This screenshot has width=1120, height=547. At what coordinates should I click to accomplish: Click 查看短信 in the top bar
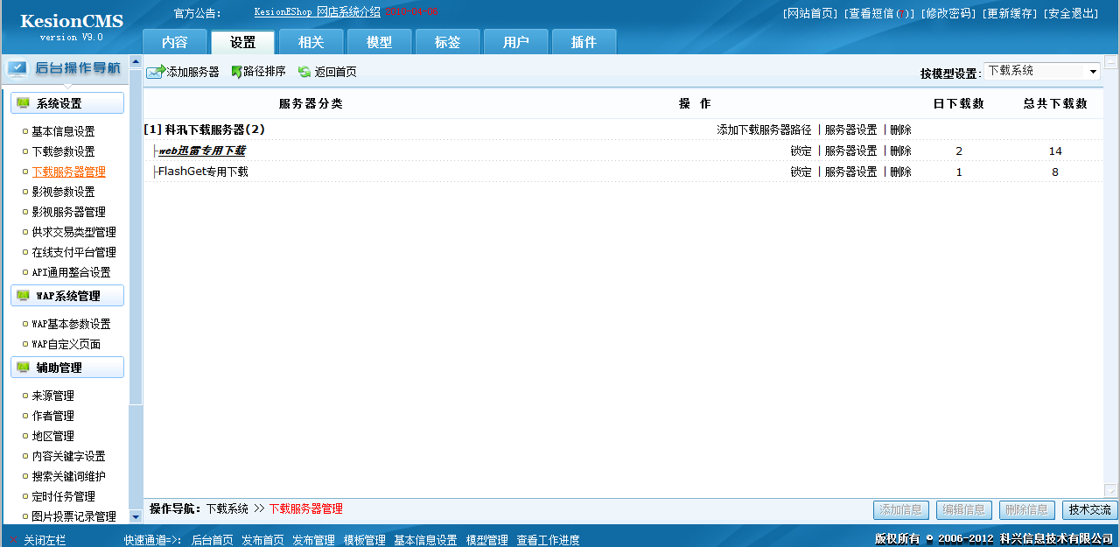pyautogui.click(x=878, y=13)
